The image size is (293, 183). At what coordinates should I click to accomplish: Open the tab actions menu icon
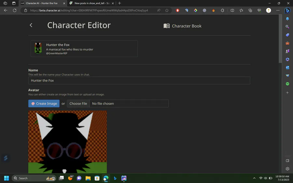pyautogui.click(x=14, y=3)
